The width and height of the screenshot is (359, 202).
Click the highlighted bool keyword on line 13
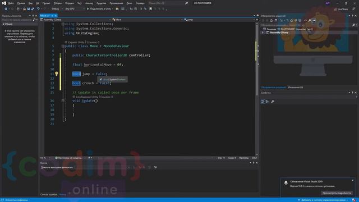pos(76,83)
